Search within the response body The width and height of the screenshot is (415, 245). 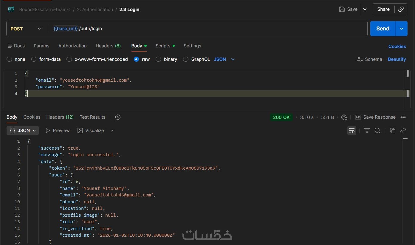[377, 131]
